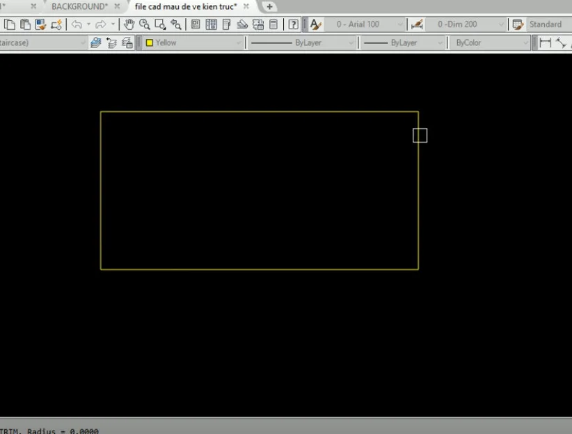572x434 pixels.
Task: Click the Paste clipboard icon
Action: tap(25, 24)
